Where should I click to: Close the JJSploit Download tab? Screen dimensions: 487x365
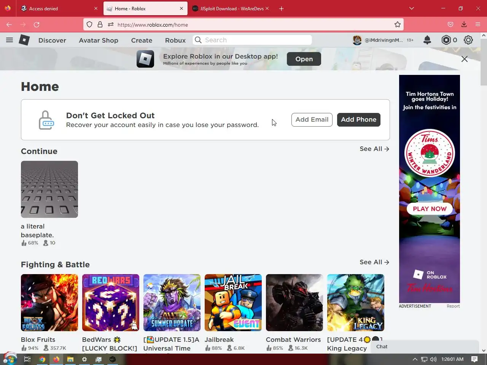pyautogui.click(x=267, y=8)
